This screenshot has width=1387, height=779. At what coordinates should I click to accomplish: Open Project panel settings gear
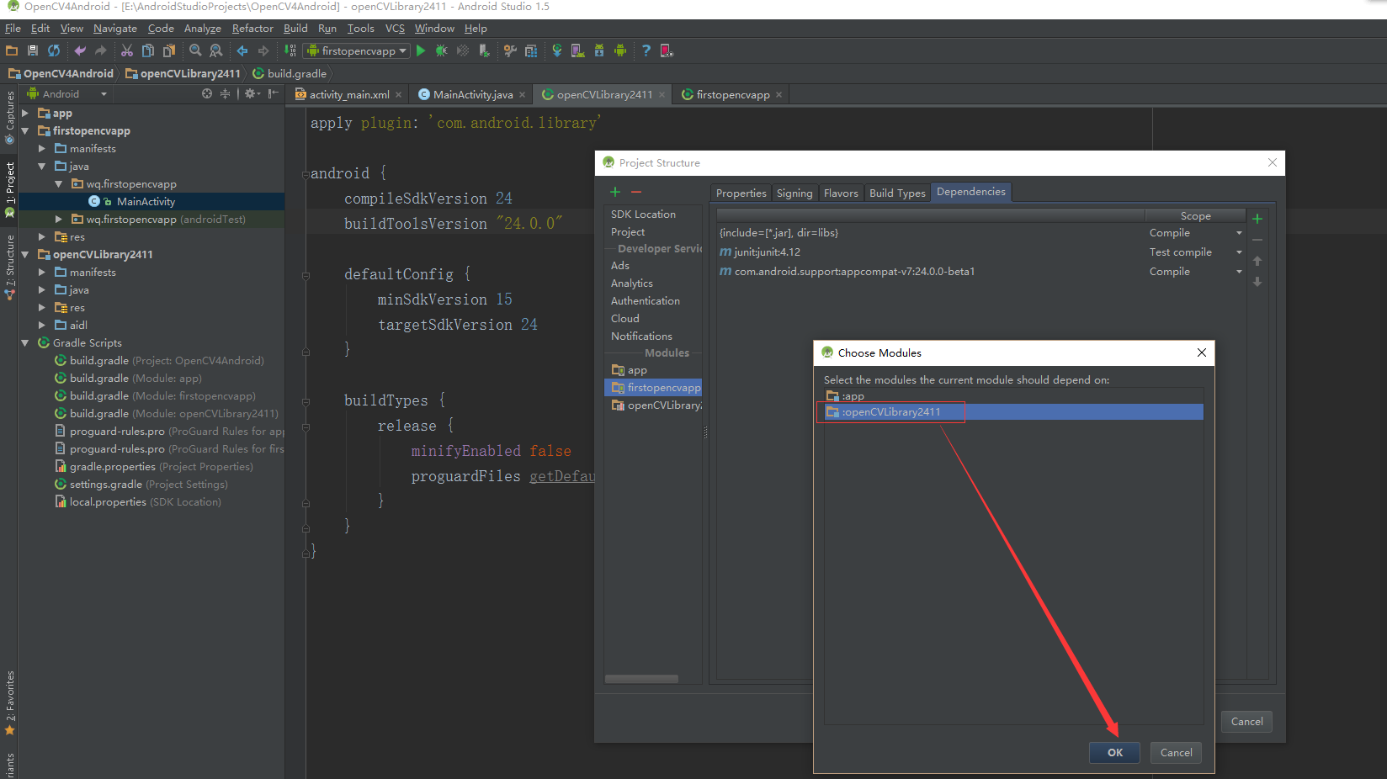(x=252, y=93)
